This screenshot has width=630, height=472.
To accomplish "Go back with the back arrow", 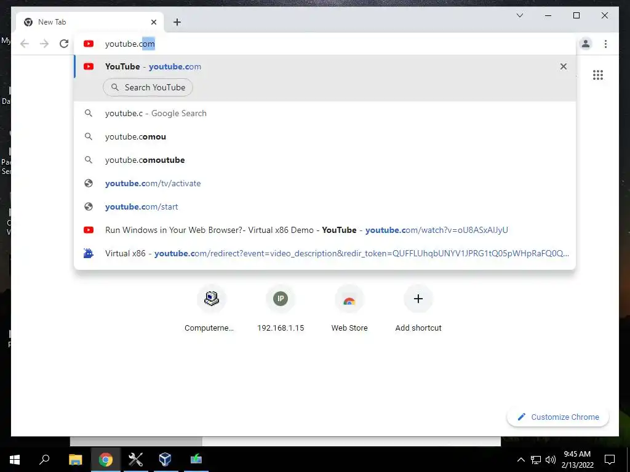I will tap(25, 44).
